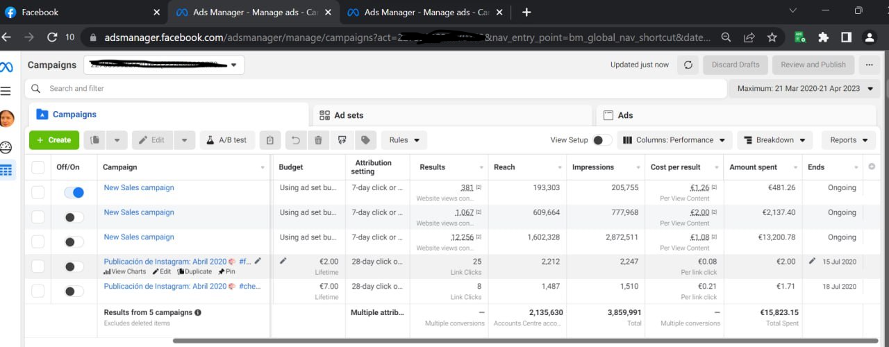Click the Discard Drafts button
This screenshot has height=347, width=889.
(x=736, y=65)
